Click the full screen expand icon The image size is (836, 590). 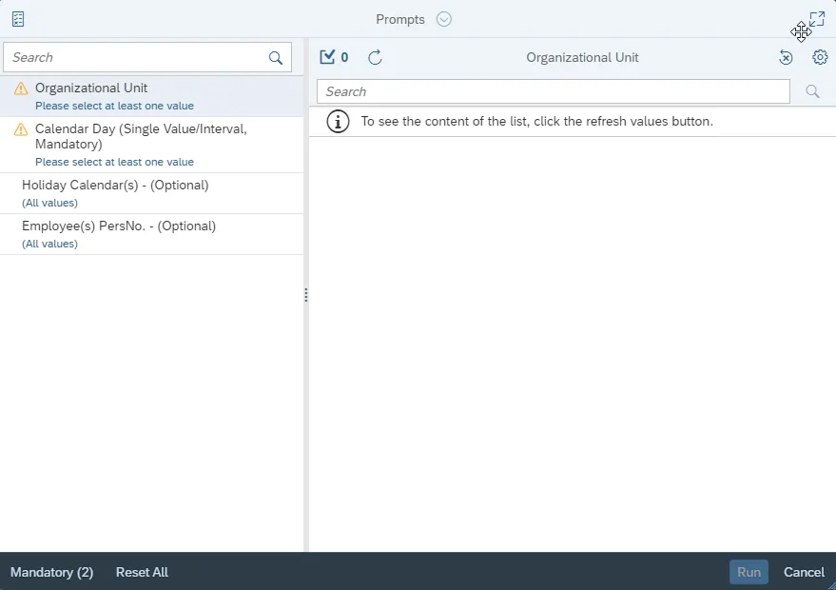click(817, 19)
